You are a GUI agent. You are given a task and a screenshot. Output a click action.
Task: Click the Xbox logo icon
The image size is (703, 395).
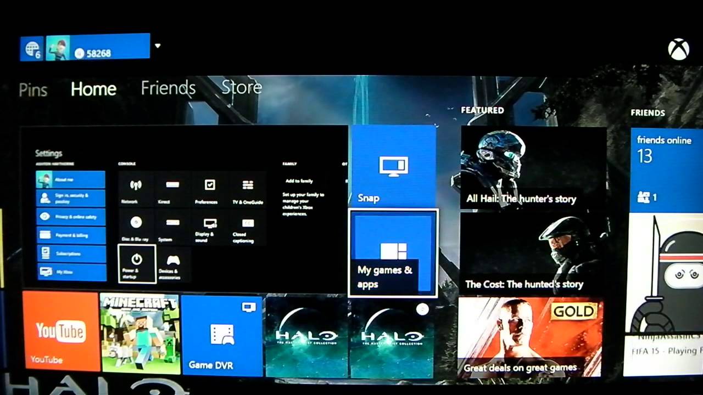click(679, 49)
